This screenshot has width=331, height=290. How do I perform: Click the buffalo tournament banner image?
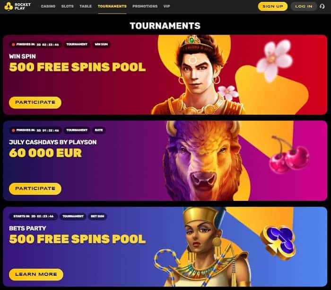(204, 161)
